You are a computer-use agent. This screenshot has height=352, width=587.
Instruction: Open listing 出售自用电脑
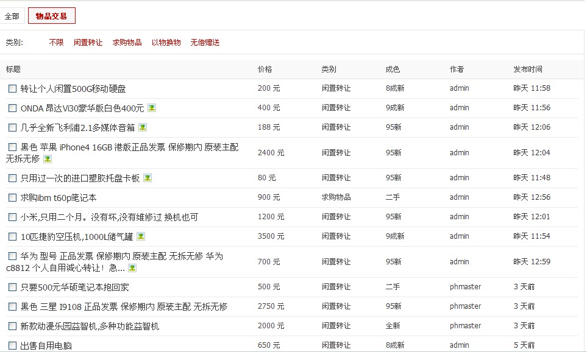click(x=46, y=346)
